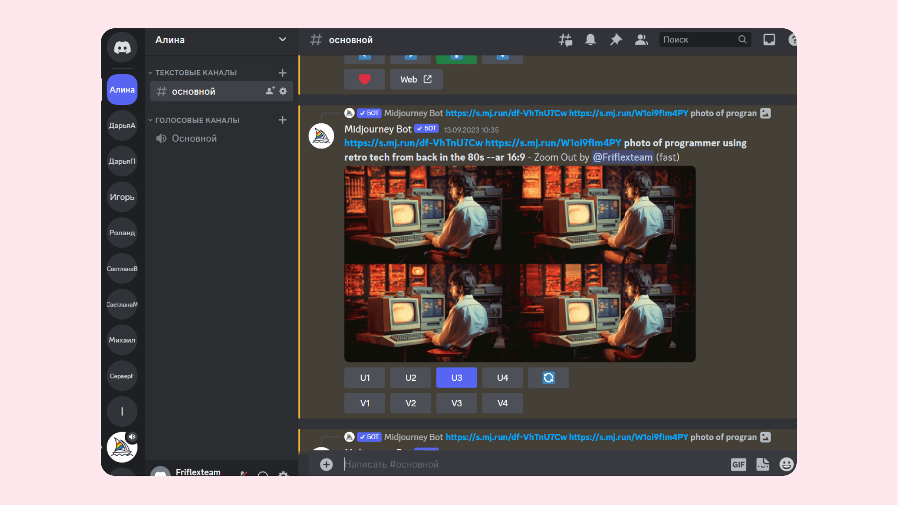Open the emoji picker smiley
Image resolution: width=898 pixels, height=505 pixels.
pos(786,464)
